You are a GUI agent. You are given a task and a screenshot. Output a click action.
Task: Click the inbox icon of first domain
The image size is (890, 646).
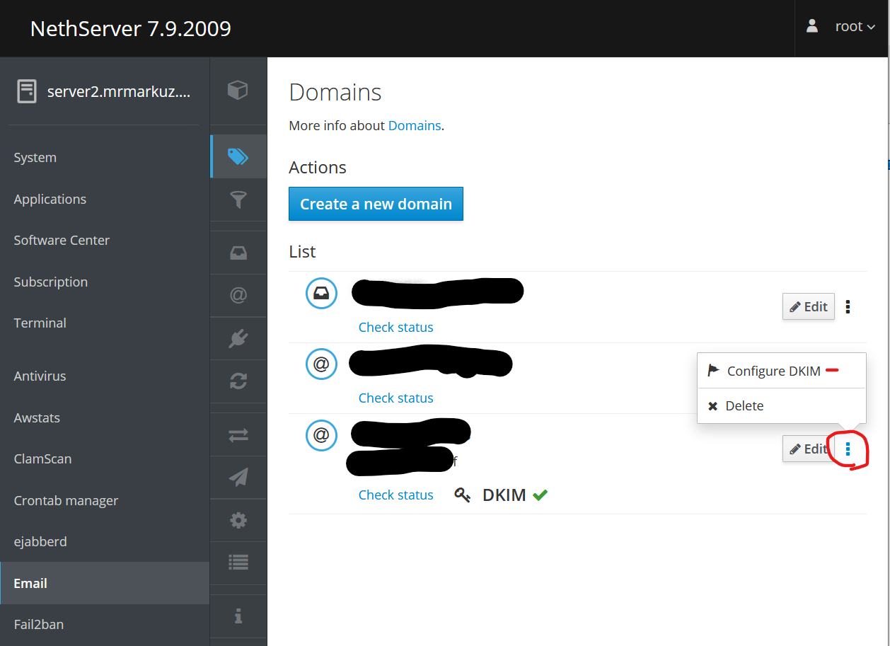click(x=321, y=293)
